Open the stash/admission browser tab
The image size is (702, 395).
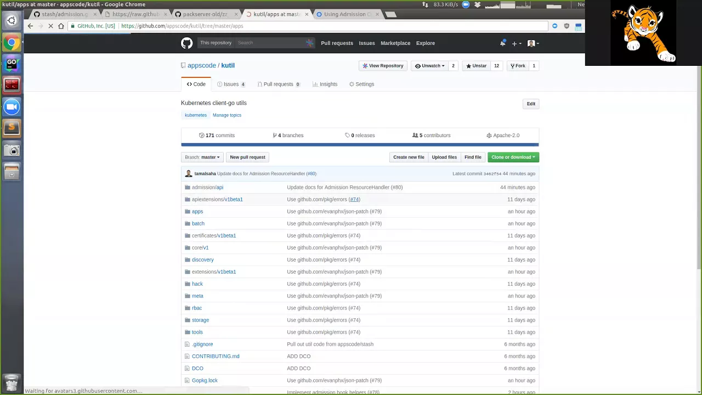65,14
